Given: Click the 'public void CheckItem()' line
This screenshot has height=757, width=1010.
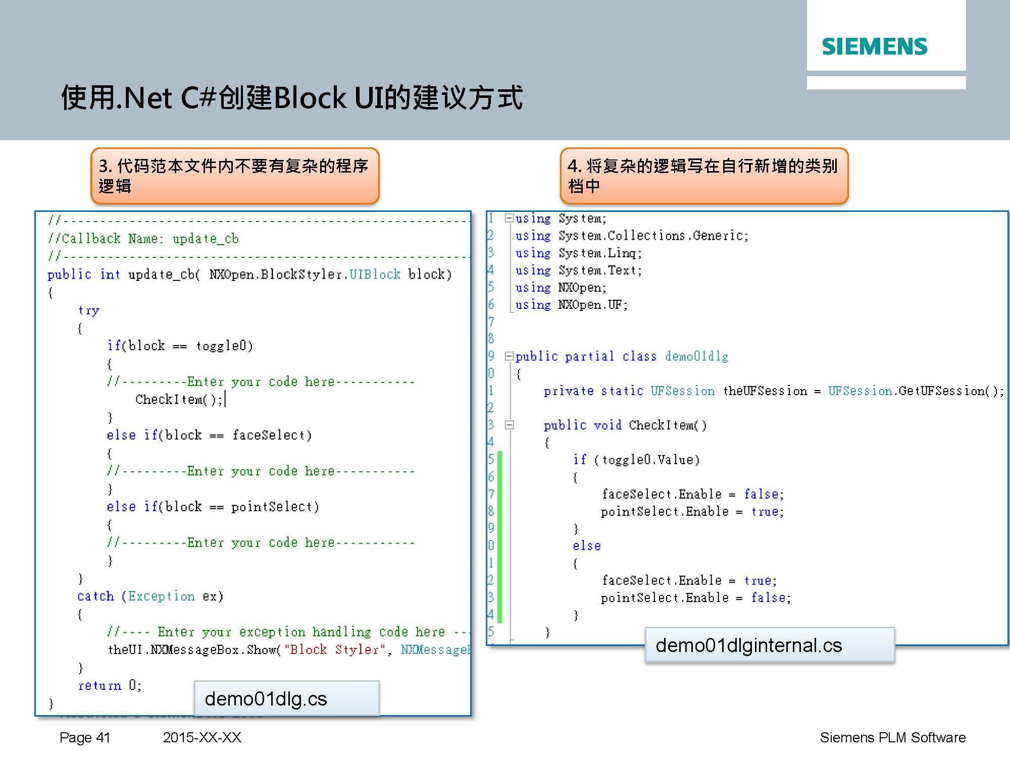Looking at the screenshot, I should click(x=625, y=425).
